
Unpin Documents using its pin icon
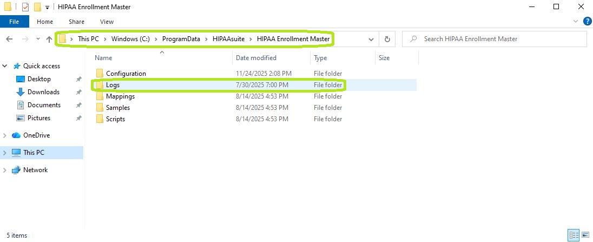pyautogui.click(x=78, y=105)
